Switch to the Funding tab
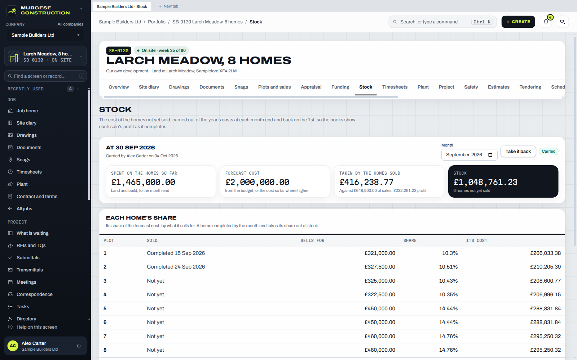 click(340, 87)
